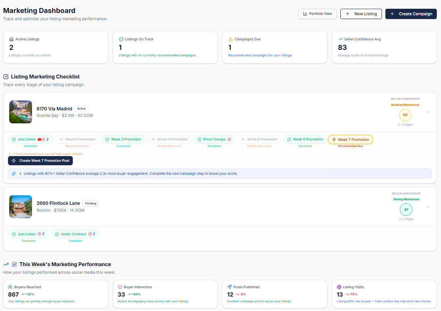Click the warning triangle icon beside Campaigns Due

point(231,39)
